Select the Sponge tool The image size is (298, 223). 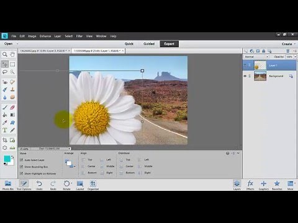point(12,97)
